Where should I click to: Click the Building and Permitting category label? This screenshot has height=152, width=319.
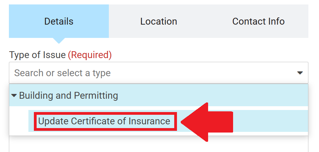click(68, 96)
